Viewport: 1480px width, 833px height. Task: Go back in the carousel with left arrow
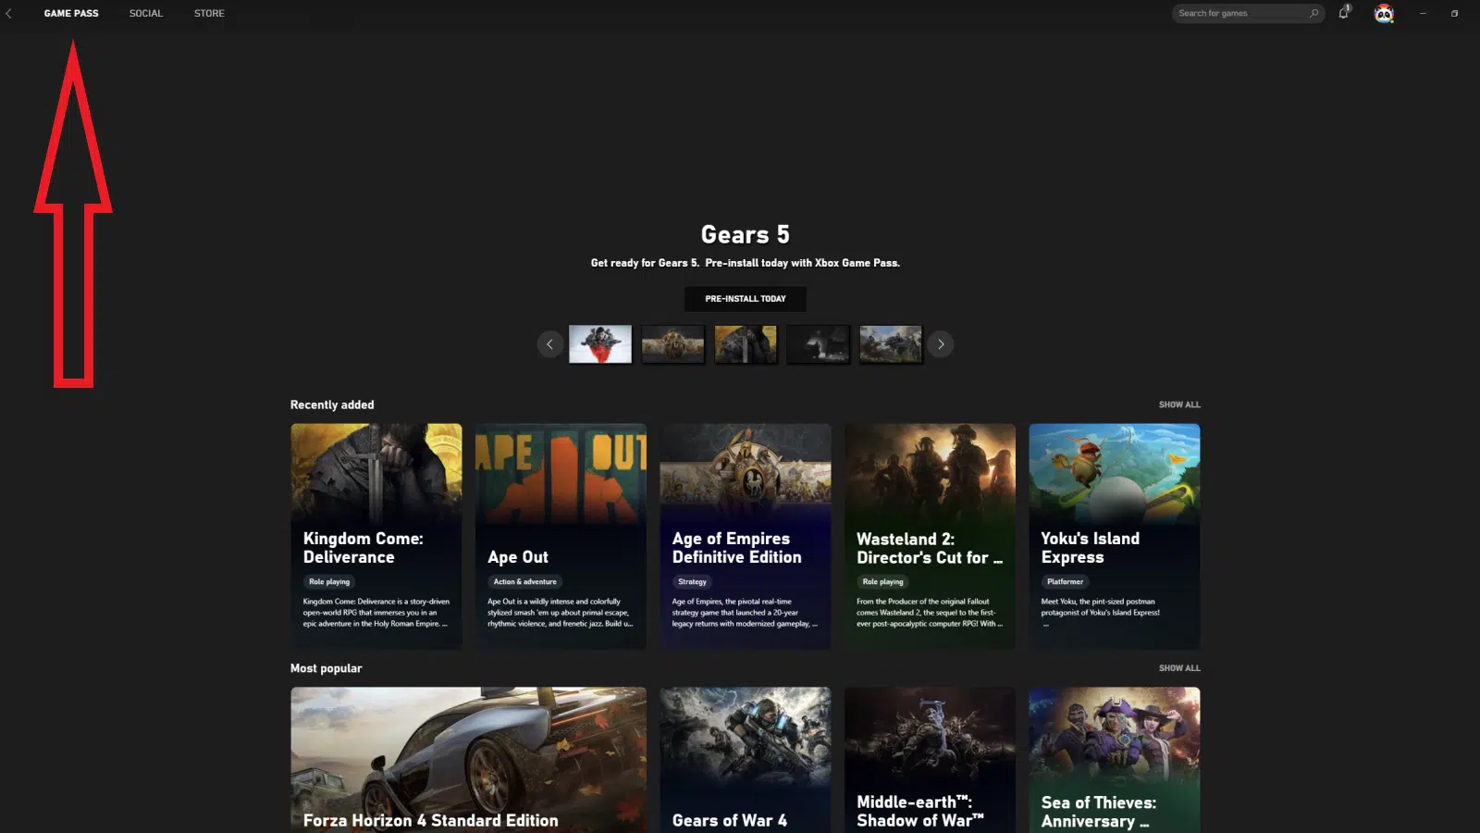pyautogui.click(x=549, y=343)
